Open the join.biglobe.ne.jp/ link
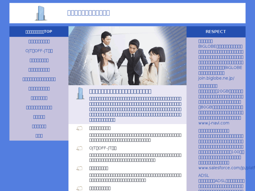Viewport: 255px width, 191px height. click(216, 78)
